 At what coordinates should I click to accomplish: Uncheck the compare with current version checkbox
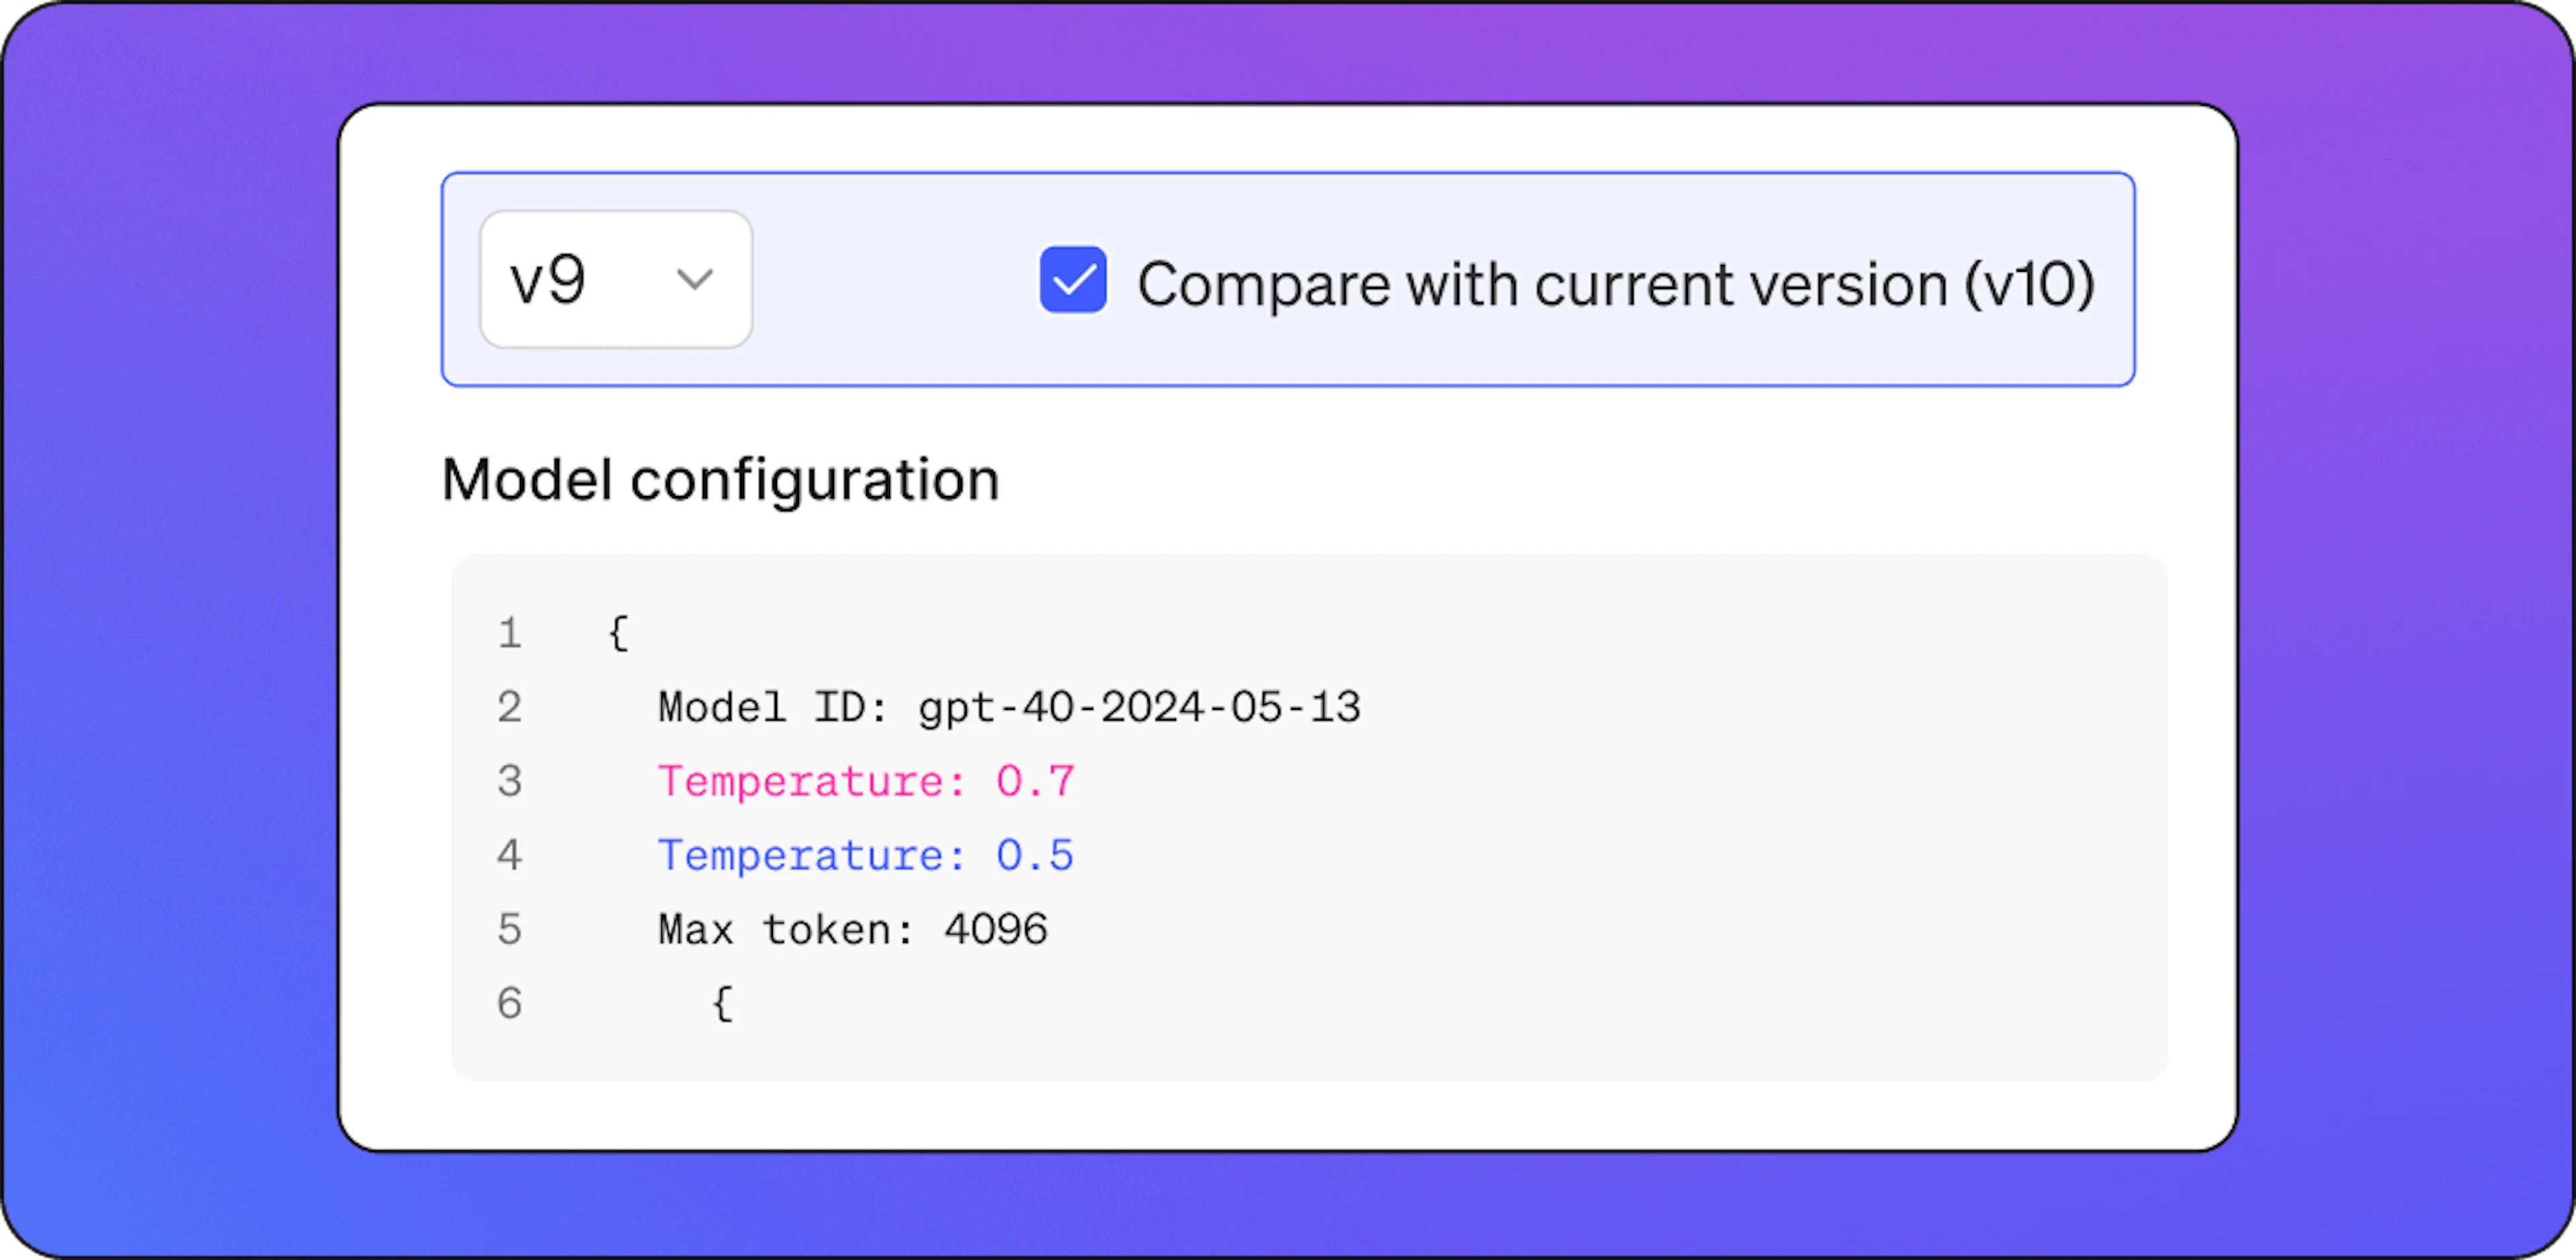pos(1073,279)
